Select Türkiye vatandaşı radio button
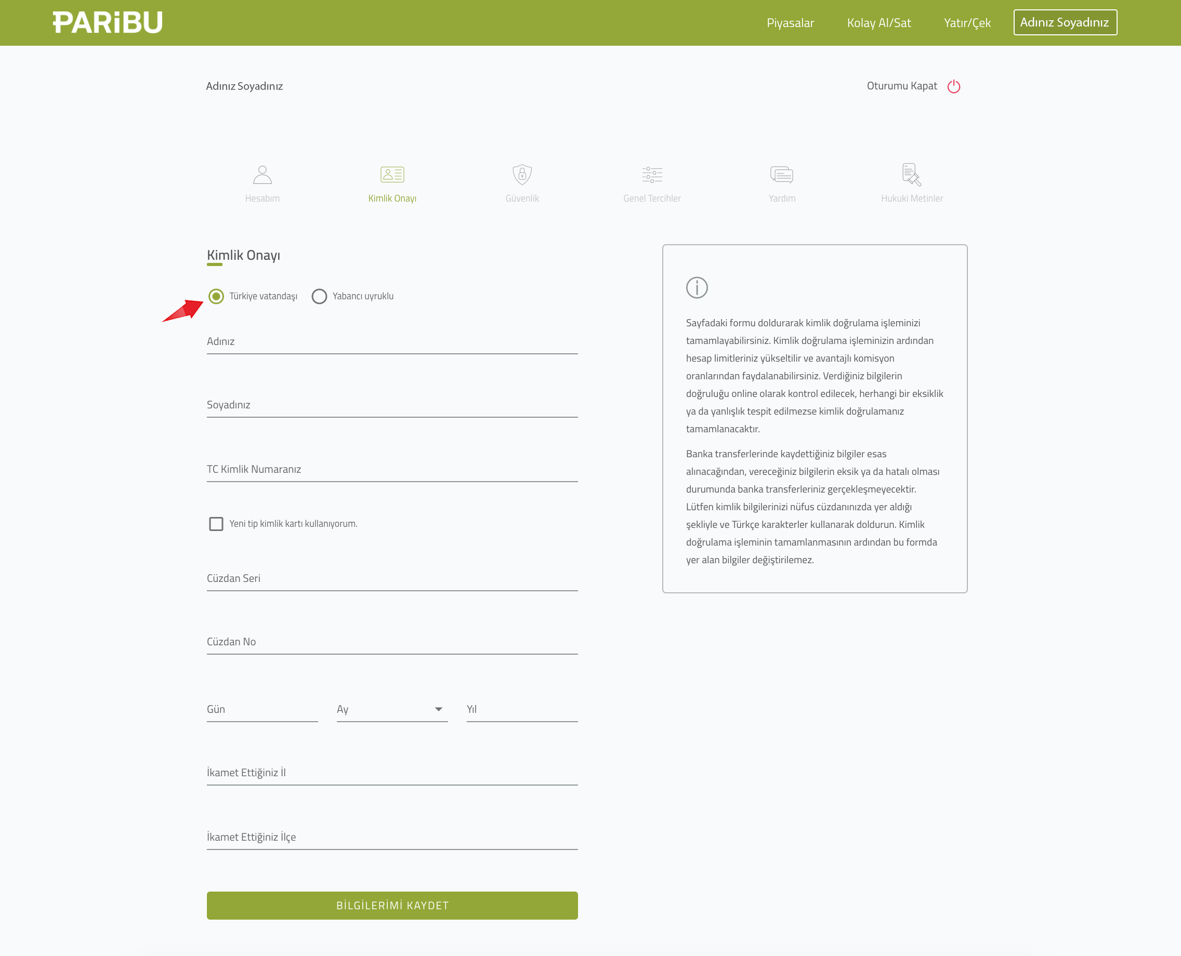1181x956 pixels. coord(216,296)
